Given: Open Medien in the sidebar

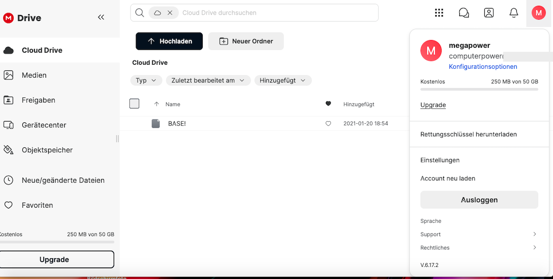Looking at the screenshot, I should click(34, 75).
